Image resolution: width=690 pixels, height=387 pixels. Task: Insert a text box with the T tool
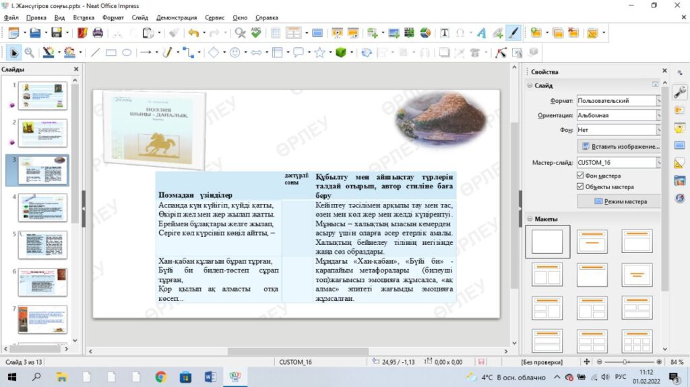click(445, 32)
